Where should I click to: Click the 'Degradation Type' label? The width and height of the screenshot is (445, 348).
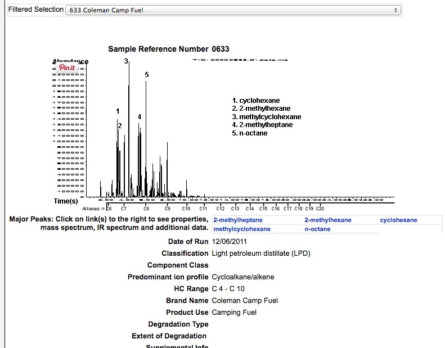click(178, 324)
